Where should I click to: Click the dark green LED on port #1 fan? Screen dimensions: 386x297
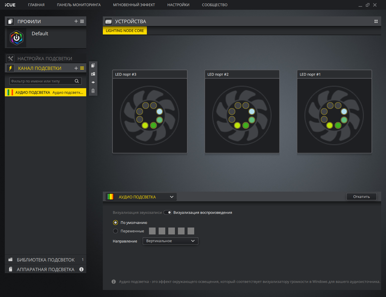[338, 125]
